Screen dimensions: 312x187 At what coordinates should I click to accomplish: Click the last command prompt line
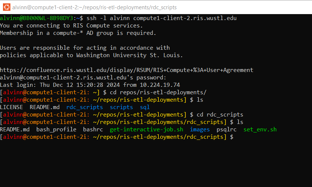[116, 137]
